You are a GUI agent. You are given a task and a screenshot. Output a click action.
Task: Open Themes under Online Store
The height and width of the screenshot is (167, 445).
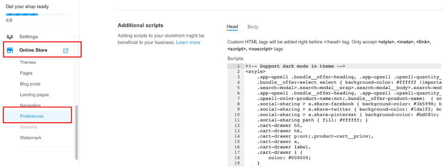pos(28,62)
